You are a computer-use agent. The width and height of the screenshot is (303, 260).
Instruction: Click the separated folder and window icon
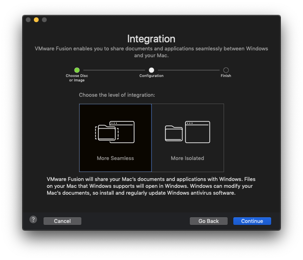tap(187, 132)
